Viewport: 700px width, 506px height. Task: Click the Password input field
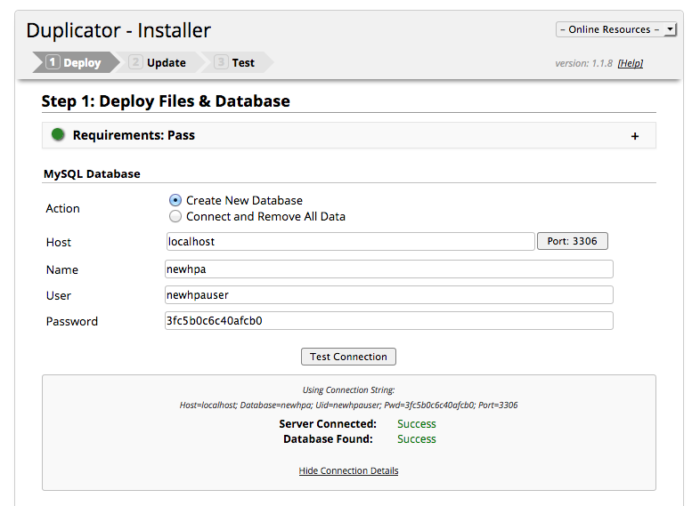tap(389, 321)
